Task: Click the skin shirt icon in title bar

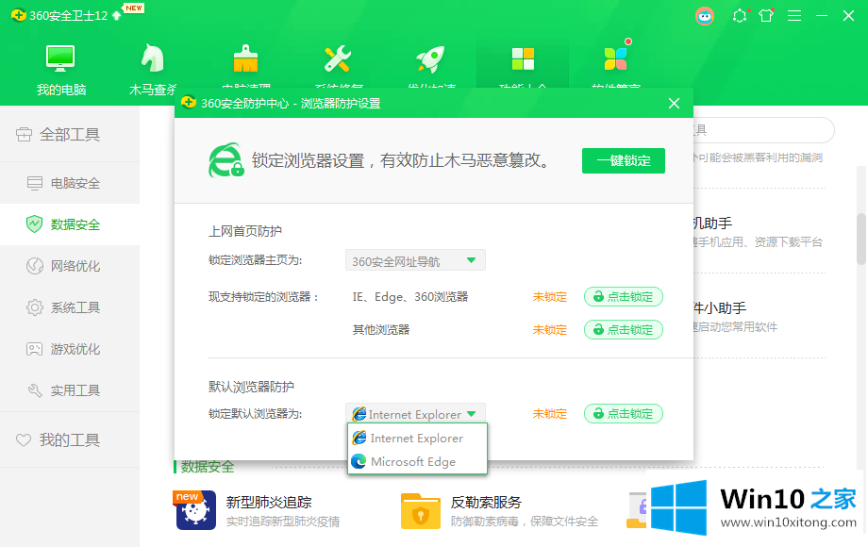Action: 766,16
